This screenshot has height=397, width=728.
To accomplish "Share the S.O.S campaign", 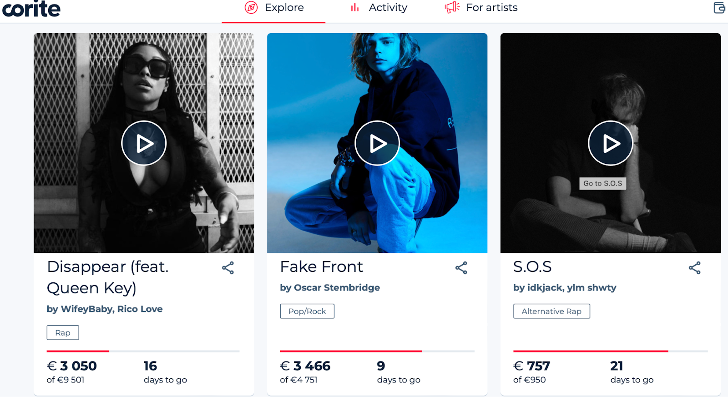I will click(x=695, y=268).
